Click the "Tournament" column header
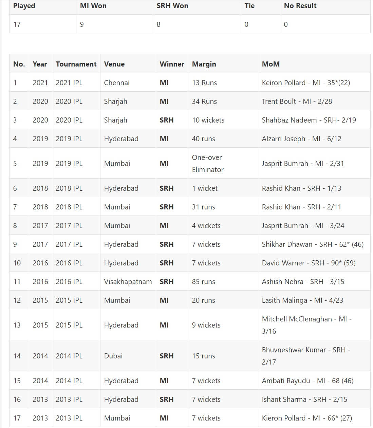The image size is (373, 428). (x=76, y=64)
